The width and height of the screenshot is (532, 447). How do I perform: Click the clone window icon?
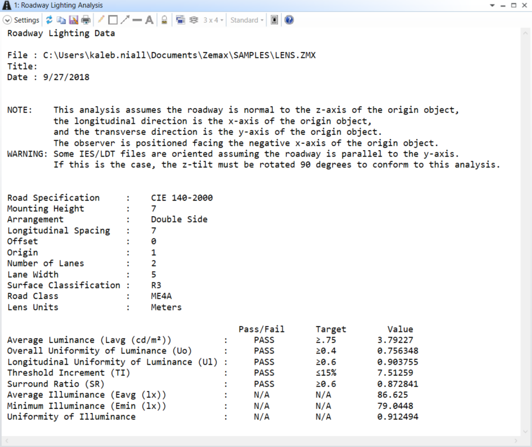coord(181,20)
